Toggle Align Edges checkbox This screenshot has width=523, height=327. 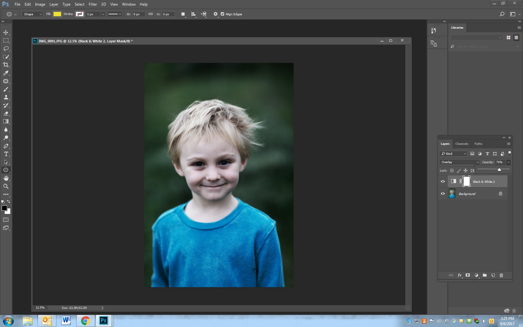tap(223, 14)
